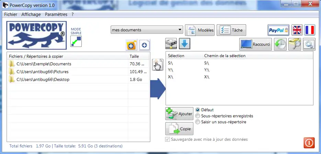
Task: Add a folder with the yellow folder-plus icon
Action: pyautogui.click(x=131, y=45)
